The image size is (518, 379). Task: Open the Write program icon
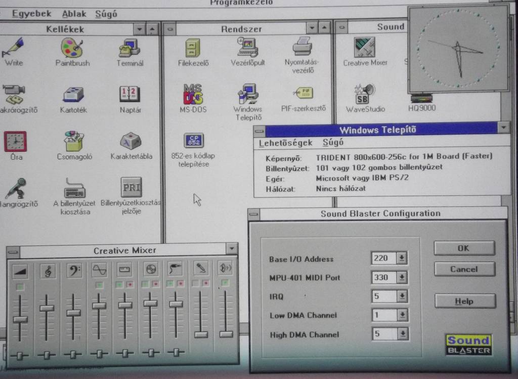point(13,48)
